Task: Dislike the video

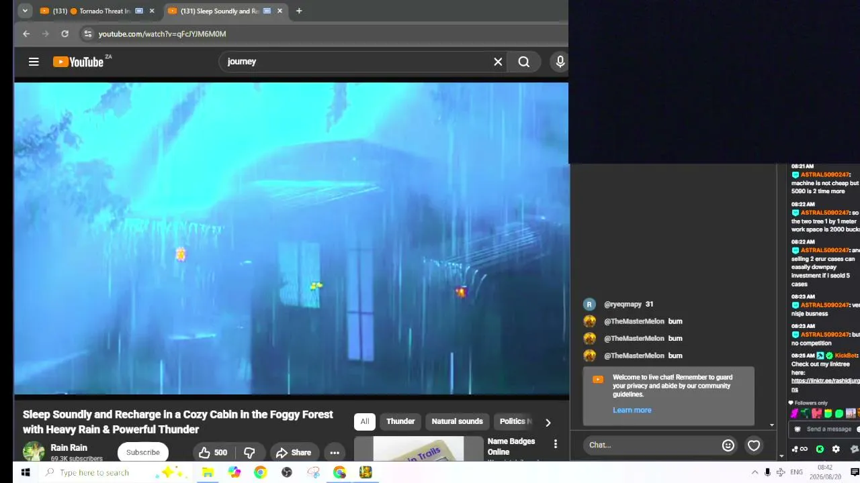Action: pyautogui.click(x=249, y=452)
